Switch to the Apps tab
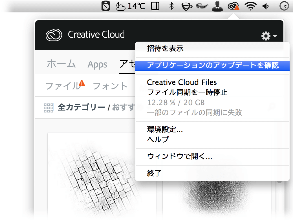This screenshot has height=221, width=293. click(x=97, y=65)
